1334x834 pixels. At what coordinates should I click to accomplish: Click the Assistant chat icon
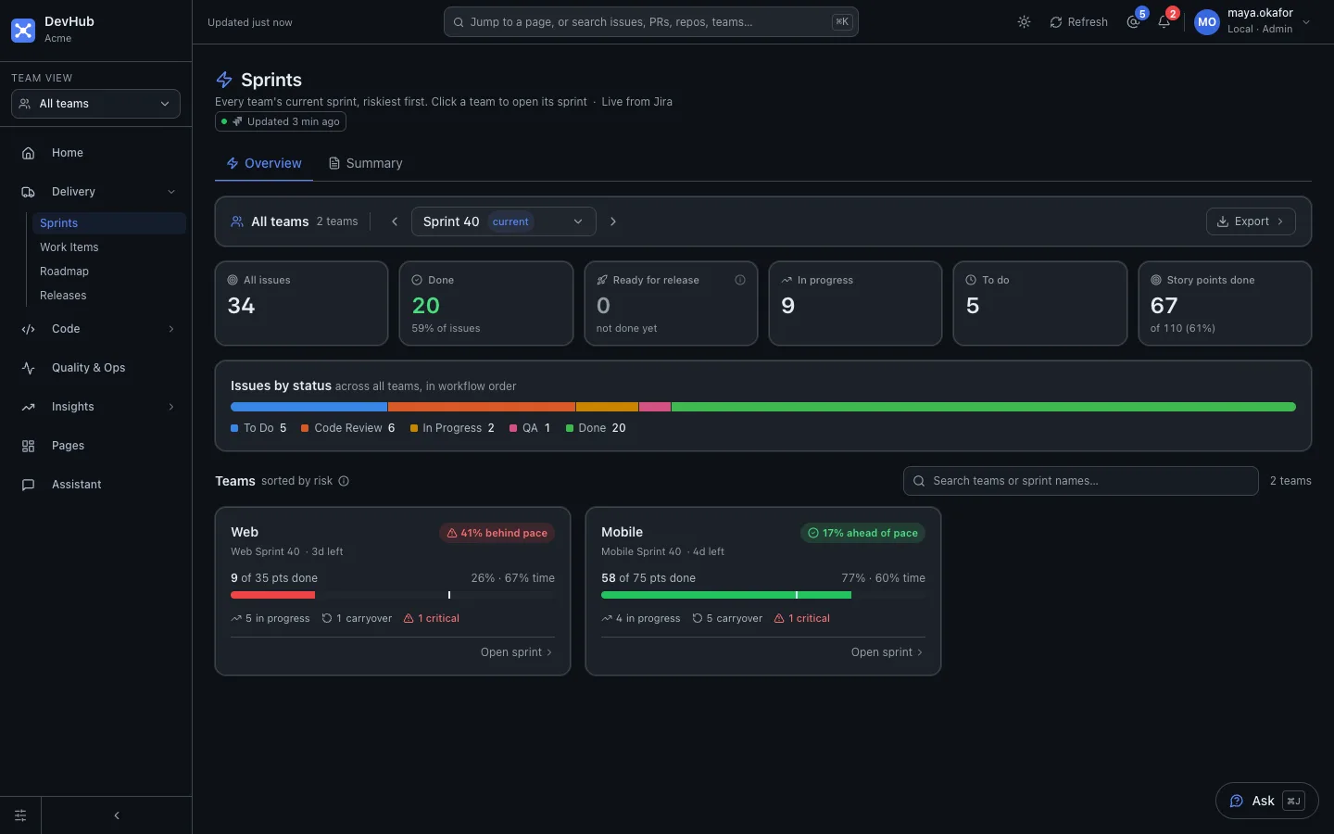tap(28, 485)
